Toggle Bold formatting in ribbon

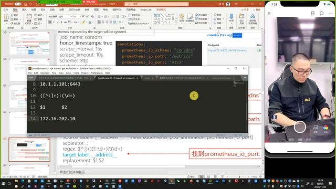(x=50, y=22)
